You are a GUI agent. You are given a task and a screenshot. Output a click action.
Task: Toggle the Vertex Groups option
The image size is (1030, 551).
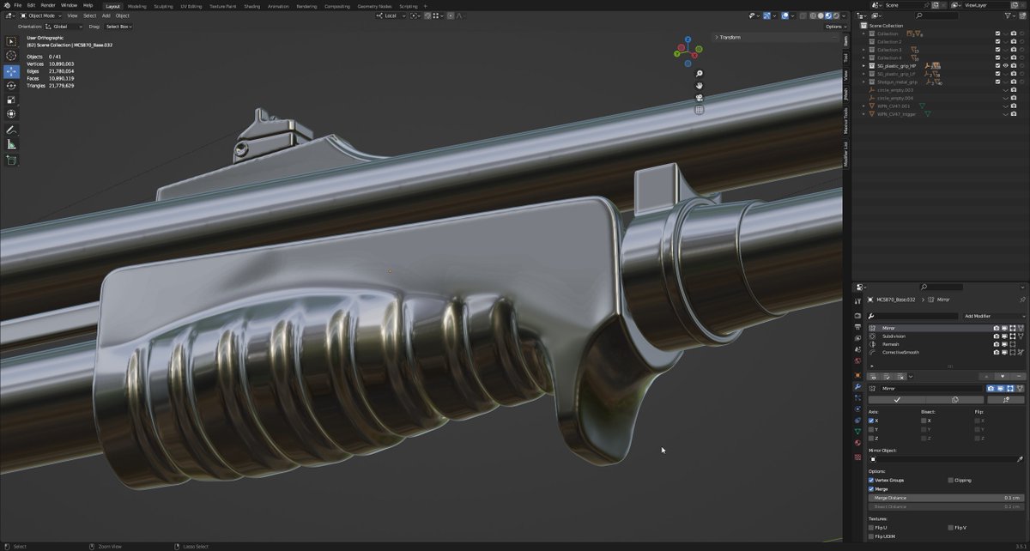872,480
